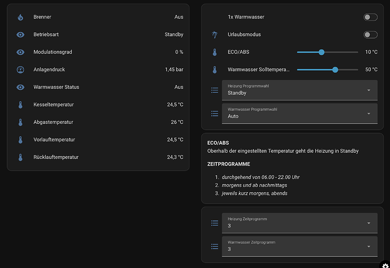Click the thermometer icon beside ECO/ABS
390x268 pixels.
pos(215,52)
